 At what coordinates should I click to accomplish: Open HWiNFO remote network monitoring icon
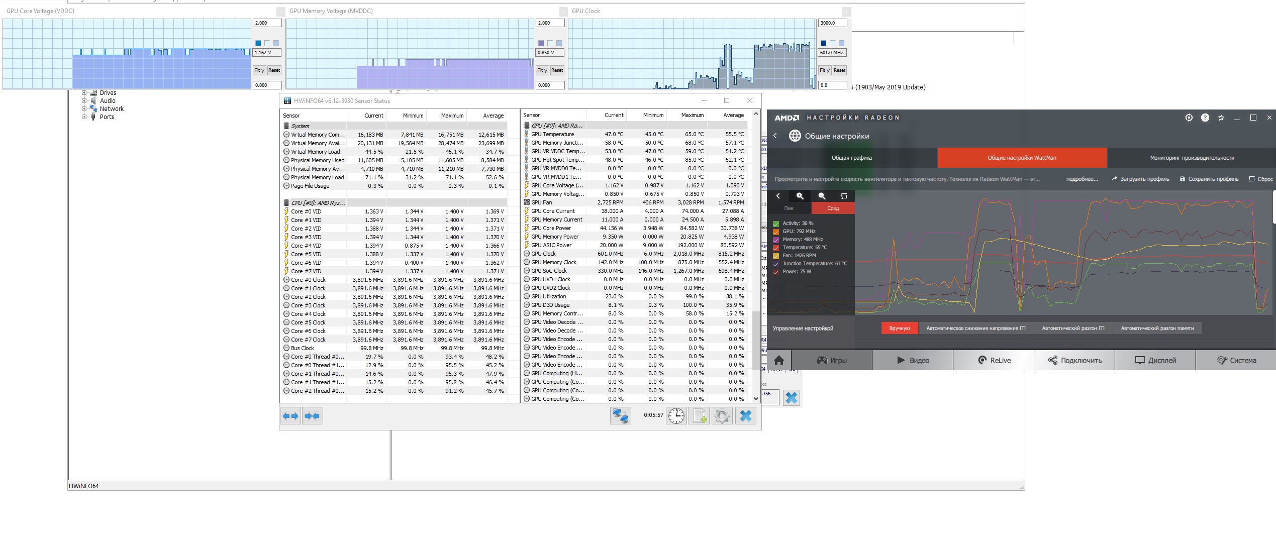pyautogui.click(x=620, y=416)
